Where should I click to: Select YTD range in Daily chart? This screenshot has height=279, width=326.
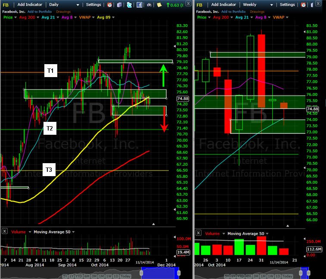(78, 276)
